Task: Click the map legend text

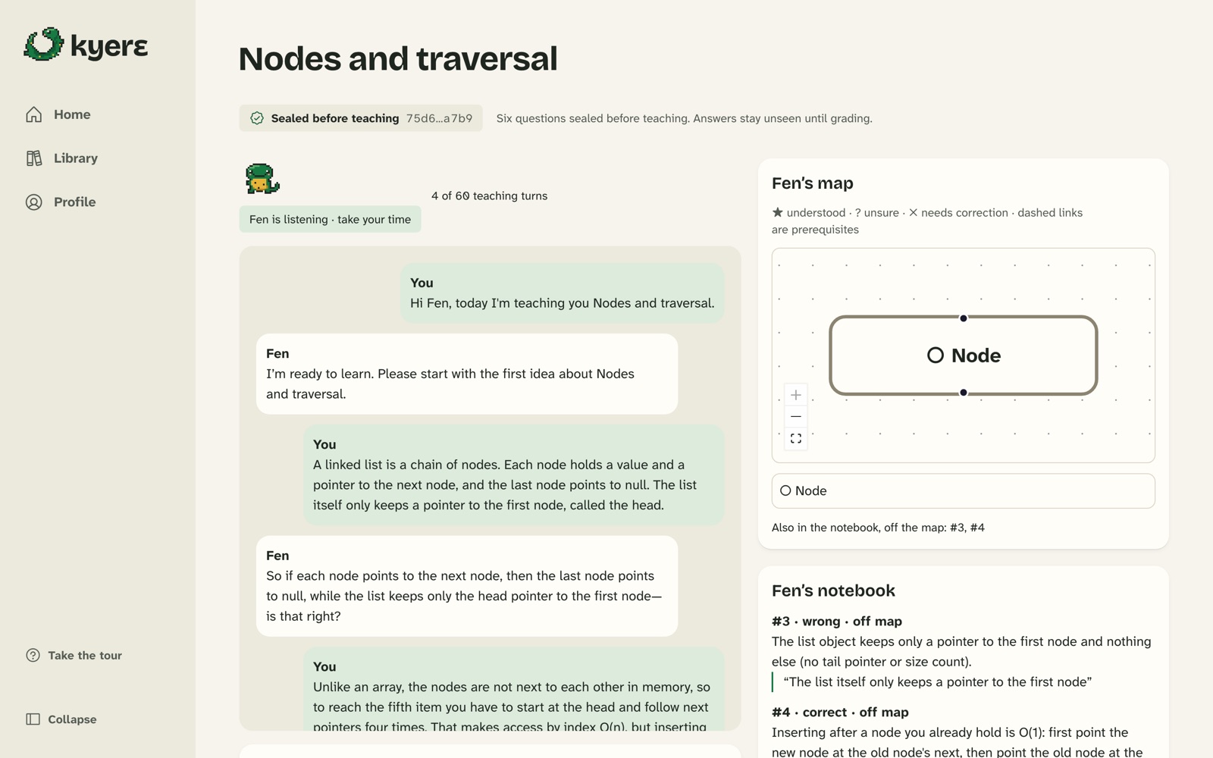Action: point(927,221)
